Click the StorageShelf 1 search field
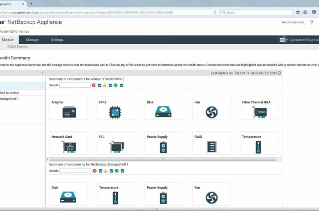 (75, 171)
